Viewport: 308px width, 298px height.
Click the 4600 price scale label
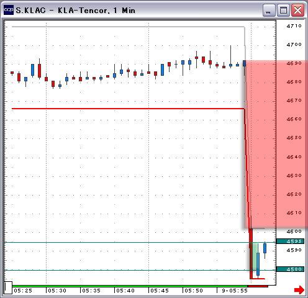294,232
